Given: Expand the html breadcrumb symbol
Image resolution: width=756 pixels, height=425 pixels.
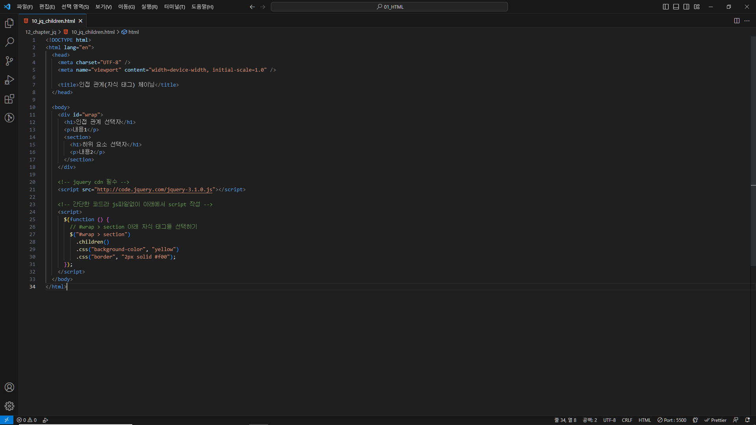Looking at the screenshot, I should coord(133,32).
